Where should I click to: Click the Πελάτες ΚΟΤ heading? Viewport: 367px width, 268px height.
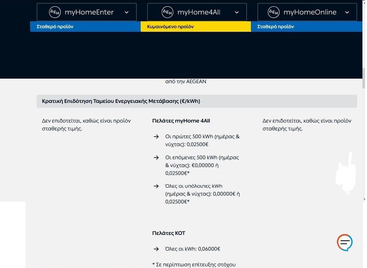coord(168,233)
